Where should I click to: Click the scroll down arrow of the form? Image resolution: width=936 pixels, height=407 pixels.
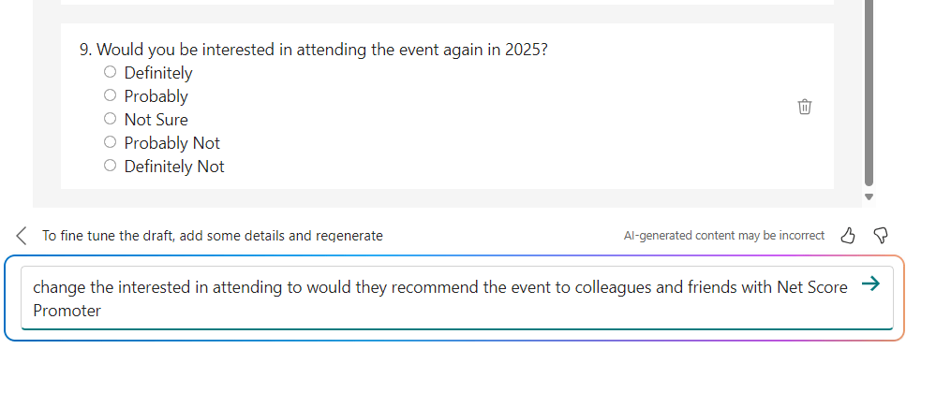point(869,196)
